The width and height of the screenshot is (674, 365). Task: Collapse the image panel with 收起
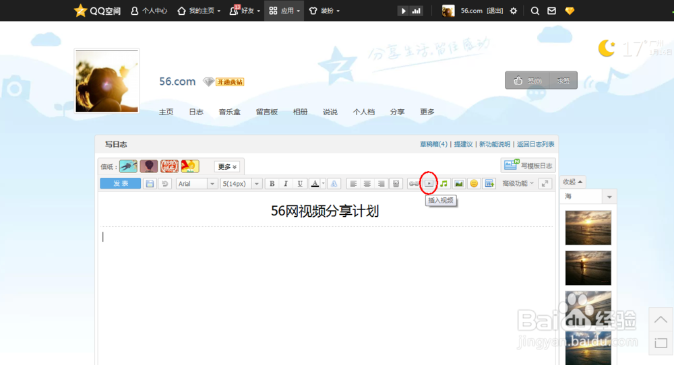[x=572, y=182]
